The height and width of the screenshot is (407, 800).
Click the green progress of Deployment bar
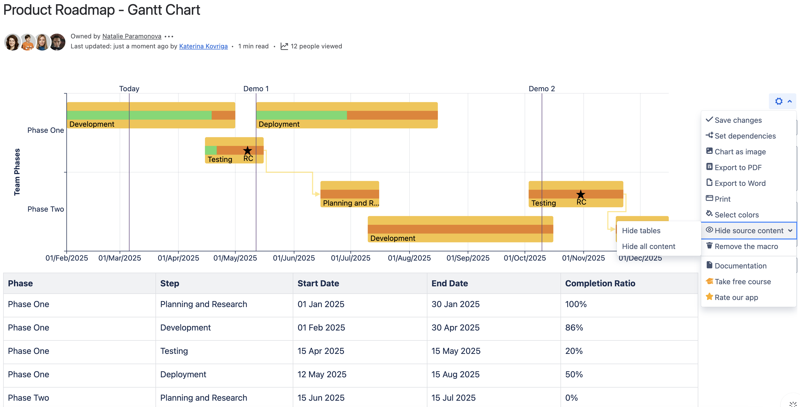[301, 115]
